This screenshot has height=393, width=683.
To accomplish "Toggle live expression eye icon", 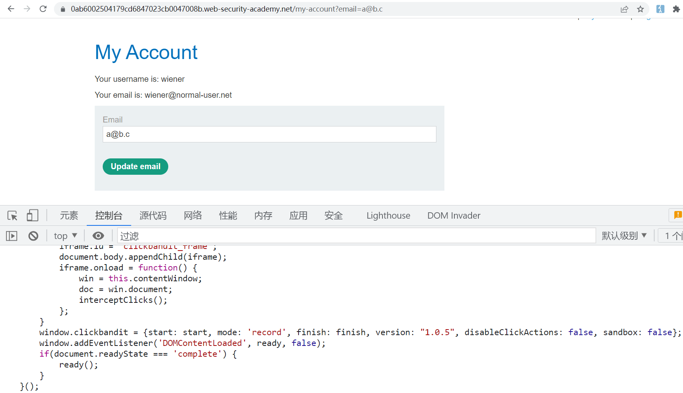I will click(x=98, y=236).
